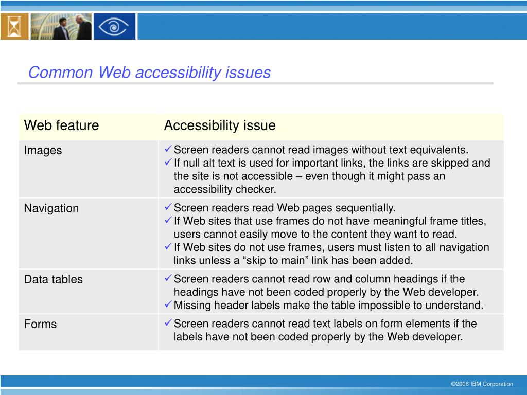This screenshot has width=527, height=395.
Task: Click the 'skip to main' link text line
Action: [293, 260]
